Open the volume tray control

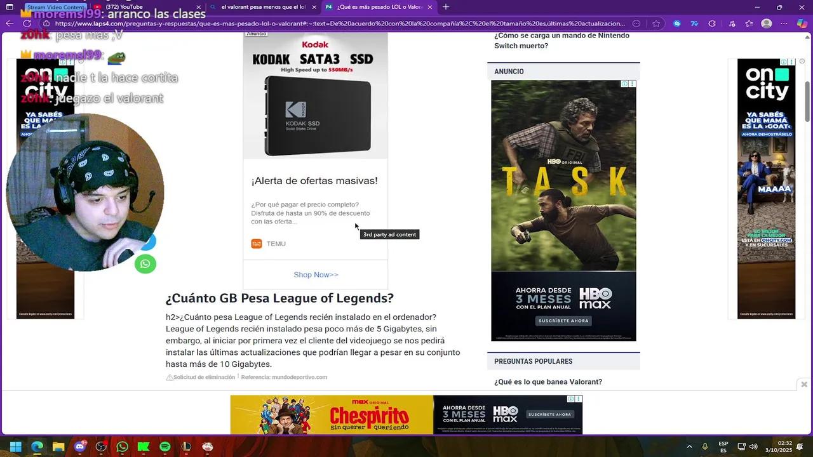click(753, 447)
